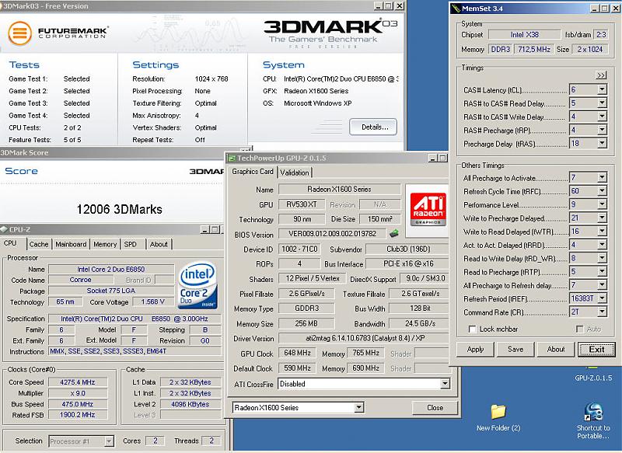Open the RAS# to CAS# Read Delay dropdown
Viewport: 622px width, 453px height.
(602, 103)
